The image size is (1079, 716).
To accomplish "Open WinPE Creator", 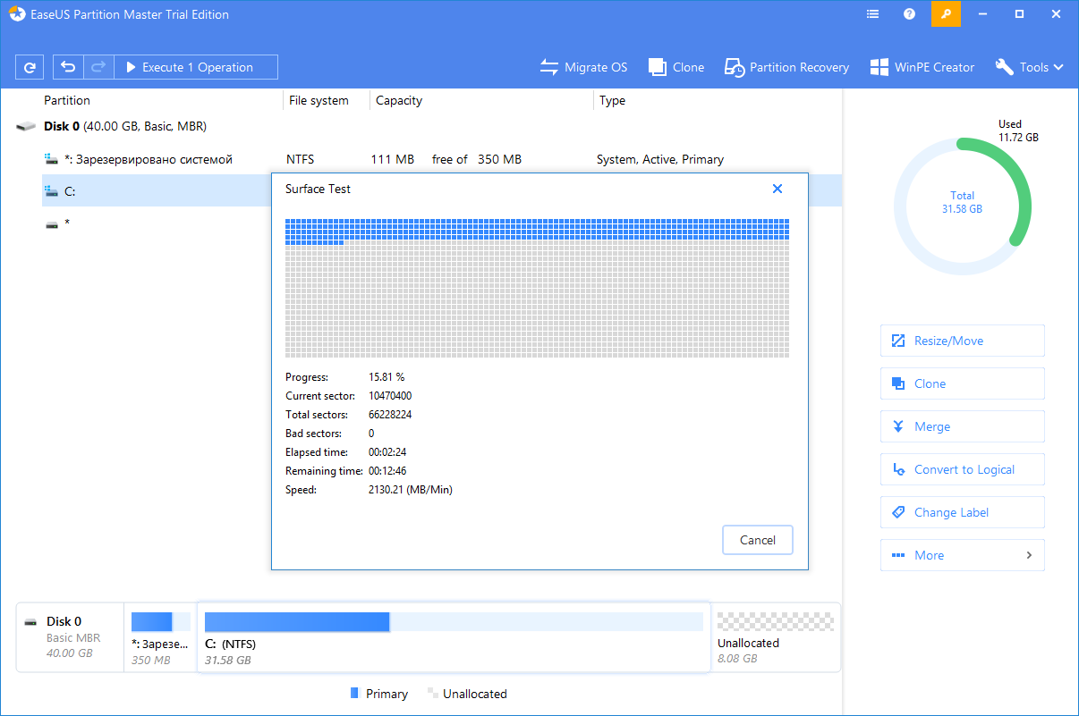I will (x=922, y=67).
